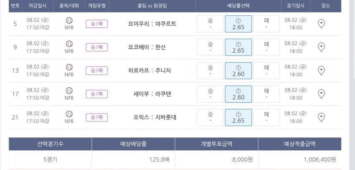Open location pin for 오릭스 : 지바롯데
The height and width of the screenshot is (170, 355).
[321, 117]
